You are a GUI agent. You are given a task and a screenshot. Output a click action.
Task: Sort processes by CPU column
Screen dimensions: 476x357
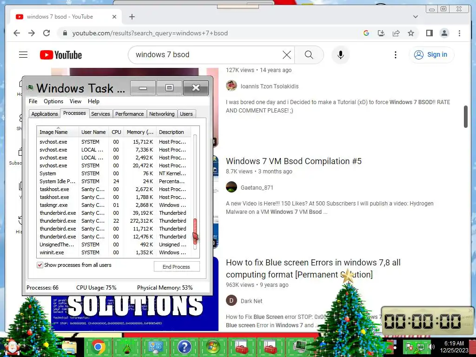pyautogui.click(x=116, y=132)
